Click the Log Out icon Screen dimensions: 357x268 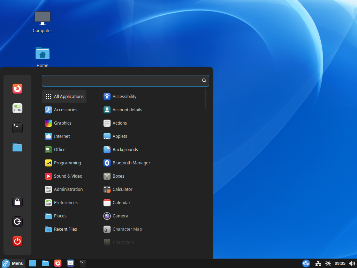(17, 221)
